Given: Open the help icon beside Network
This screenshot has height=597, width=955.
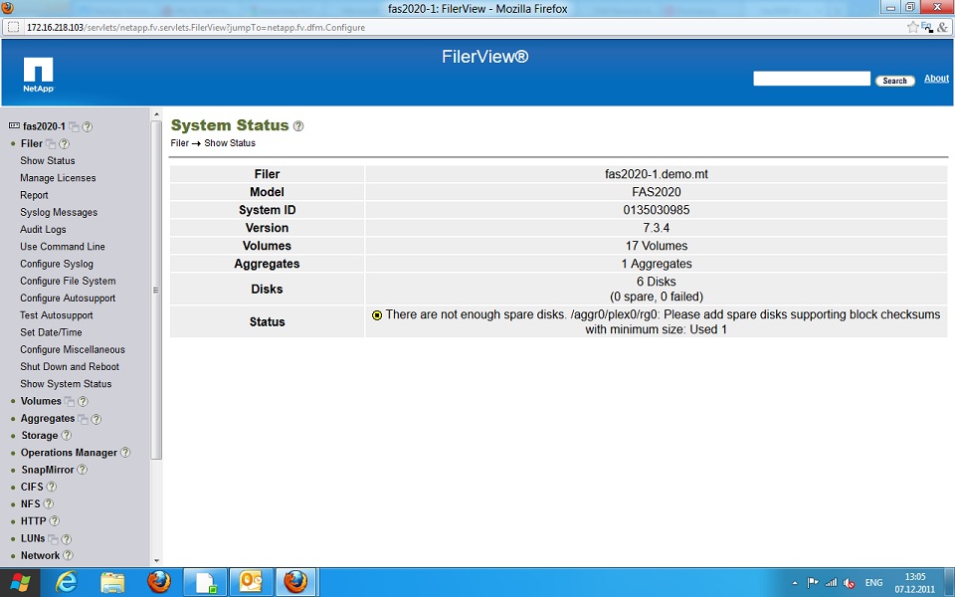Looking at the screenshot, I should (x=69, y=555).
